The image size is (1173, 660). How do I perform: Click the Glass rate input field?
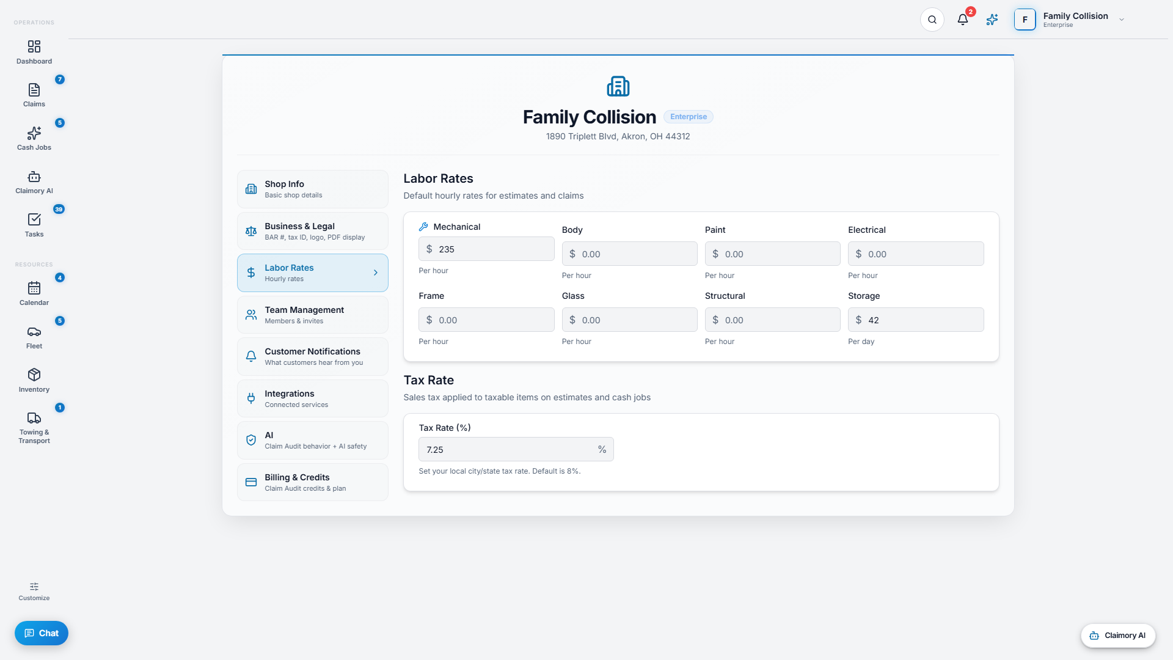[x=629, y=320]
